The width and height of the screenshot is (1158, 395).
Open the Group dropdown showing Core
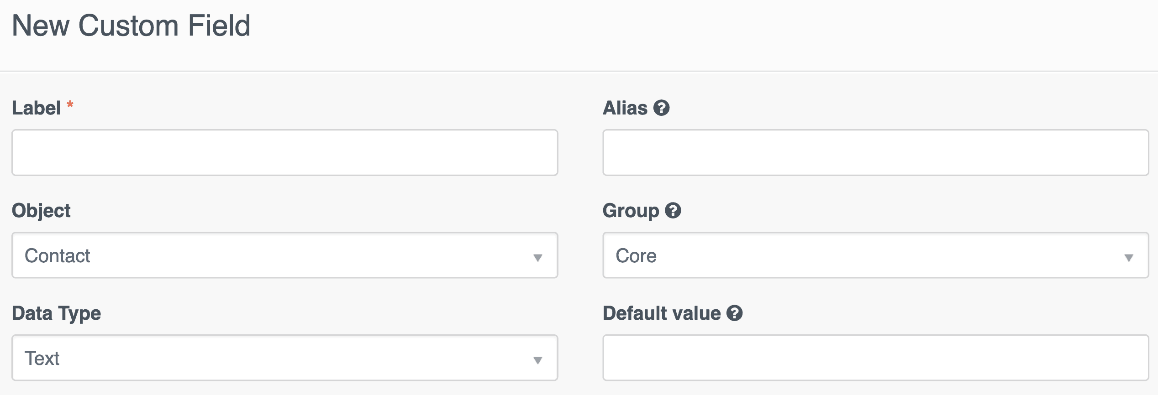875,255
